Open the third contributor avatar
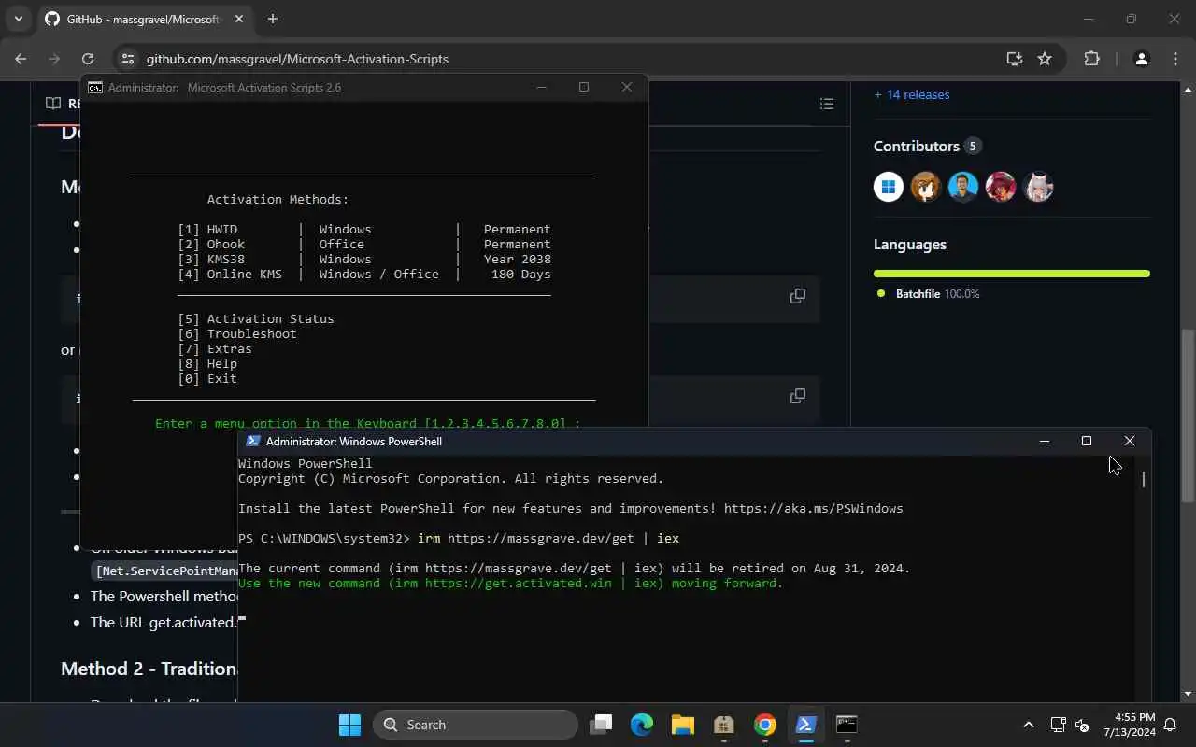This screenshot has height=747, width=1196. coord(963,187)
